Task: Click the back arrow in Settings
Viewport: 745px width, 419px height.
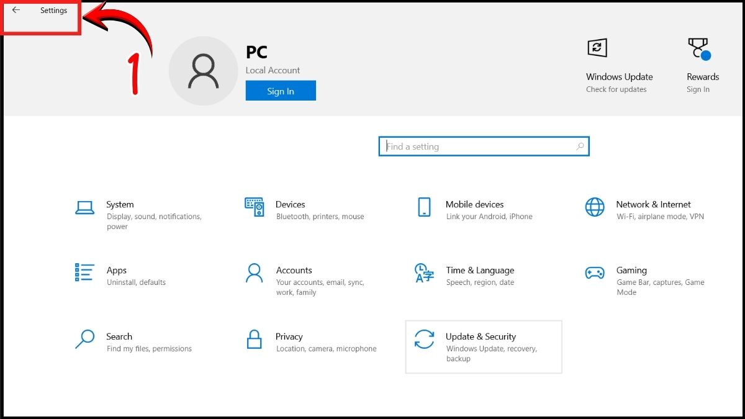Action: pyautogui.click(x=16, y=10)
